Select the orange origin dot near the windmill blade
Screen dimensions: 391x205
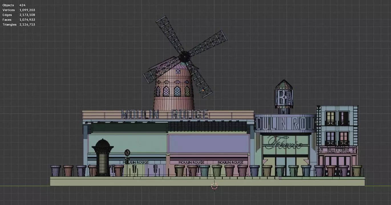point(203,91)
